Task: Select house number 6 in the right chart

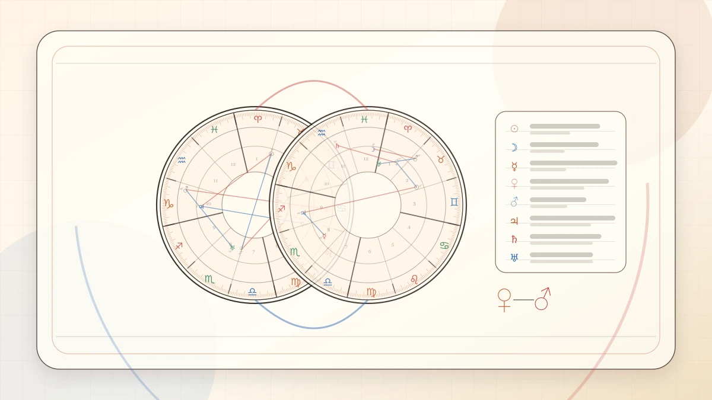Action: coord(370,251)
